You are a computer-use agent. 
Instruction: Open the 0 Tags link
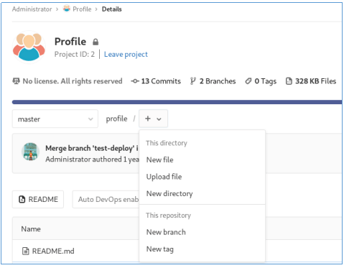(261, 81)
